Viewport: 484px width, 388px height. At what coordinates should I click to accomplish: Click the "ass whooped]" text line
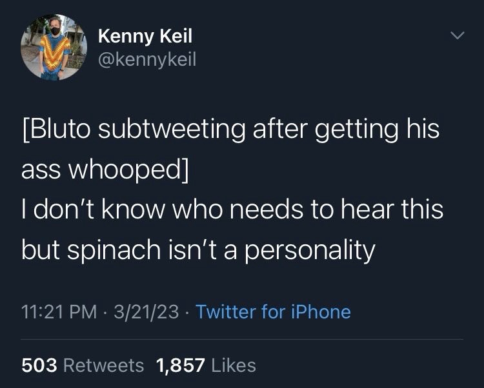tap(105, 170)
